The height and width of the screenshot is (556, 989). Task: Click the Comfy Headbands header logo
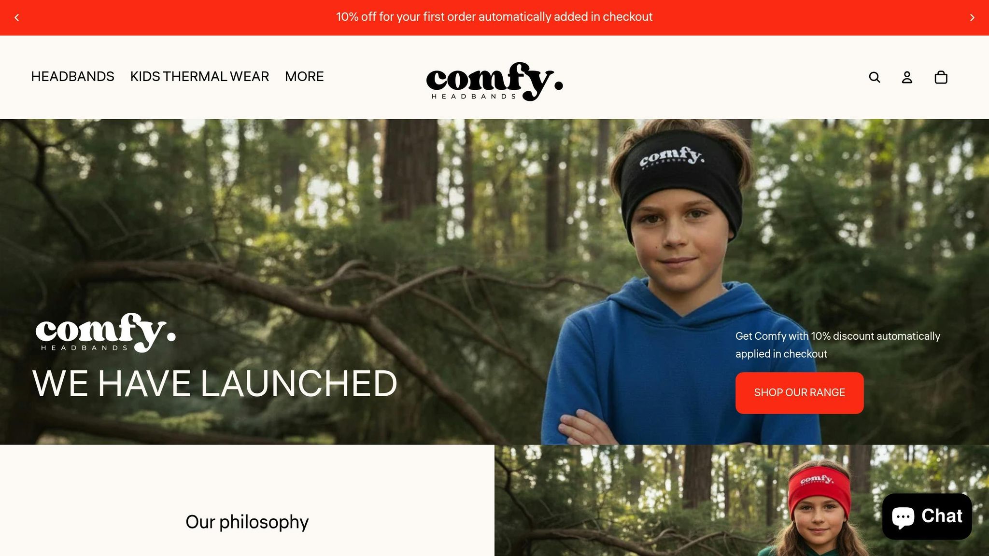[x=494, y=81]
